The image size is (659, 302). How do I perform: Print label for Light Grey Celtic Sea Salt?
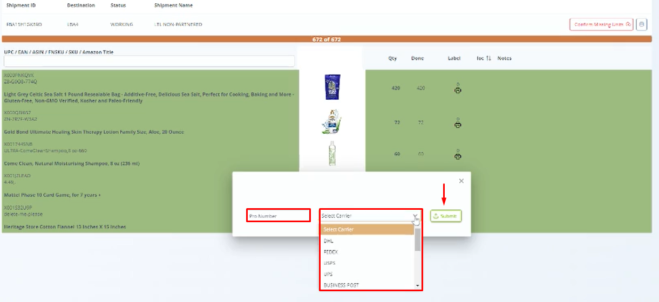pos(458,90)
